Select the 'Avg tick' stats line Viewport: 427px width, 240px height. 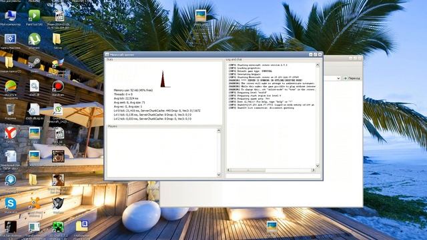[126, 98]
